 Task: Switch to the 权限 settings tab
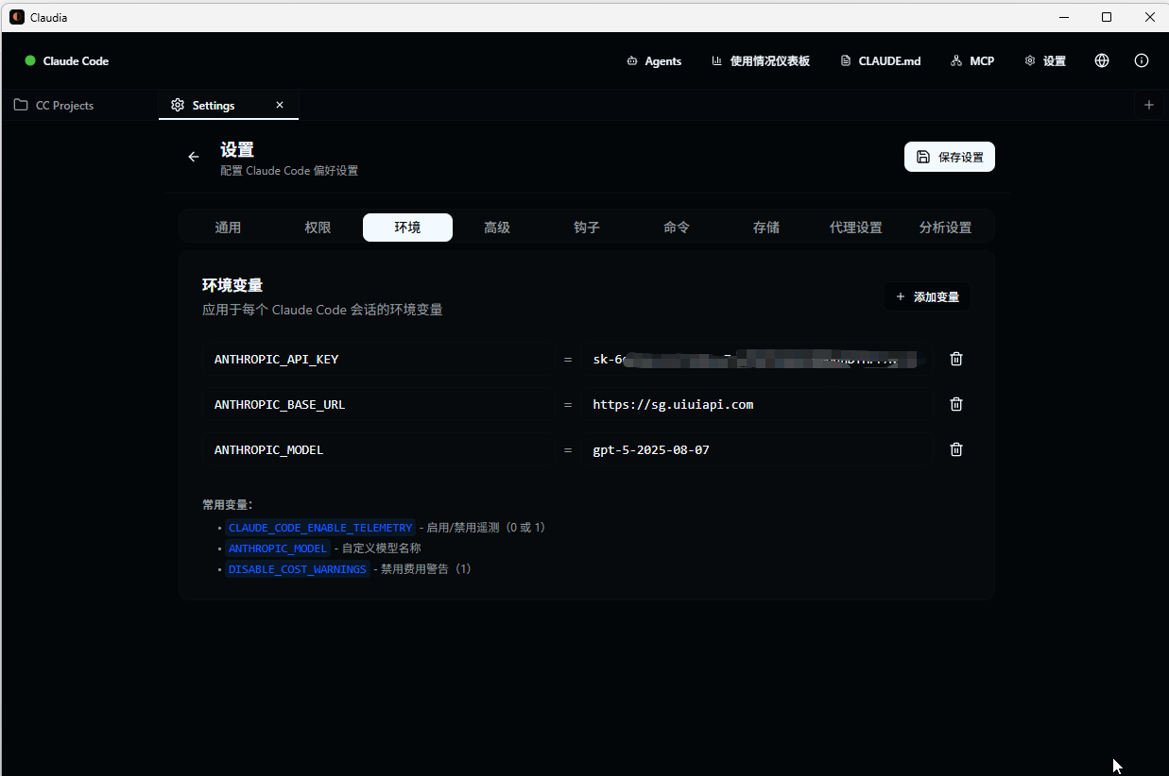[318, 228]
